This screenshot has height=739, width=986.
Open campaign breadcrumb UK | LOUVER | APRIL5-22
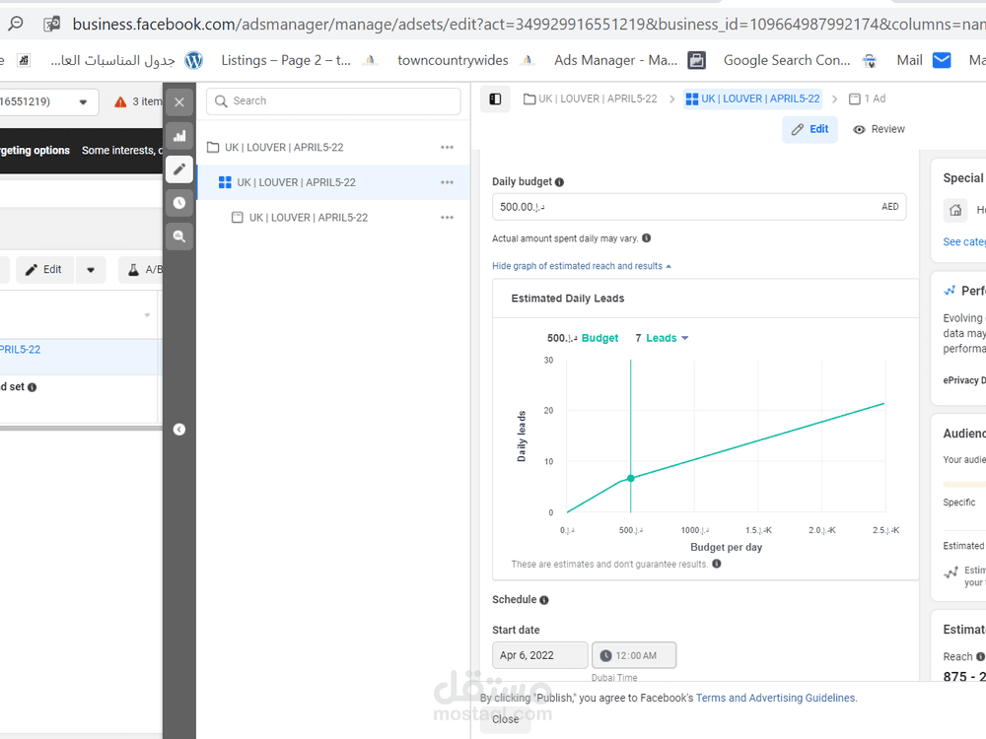click(590, 99)
